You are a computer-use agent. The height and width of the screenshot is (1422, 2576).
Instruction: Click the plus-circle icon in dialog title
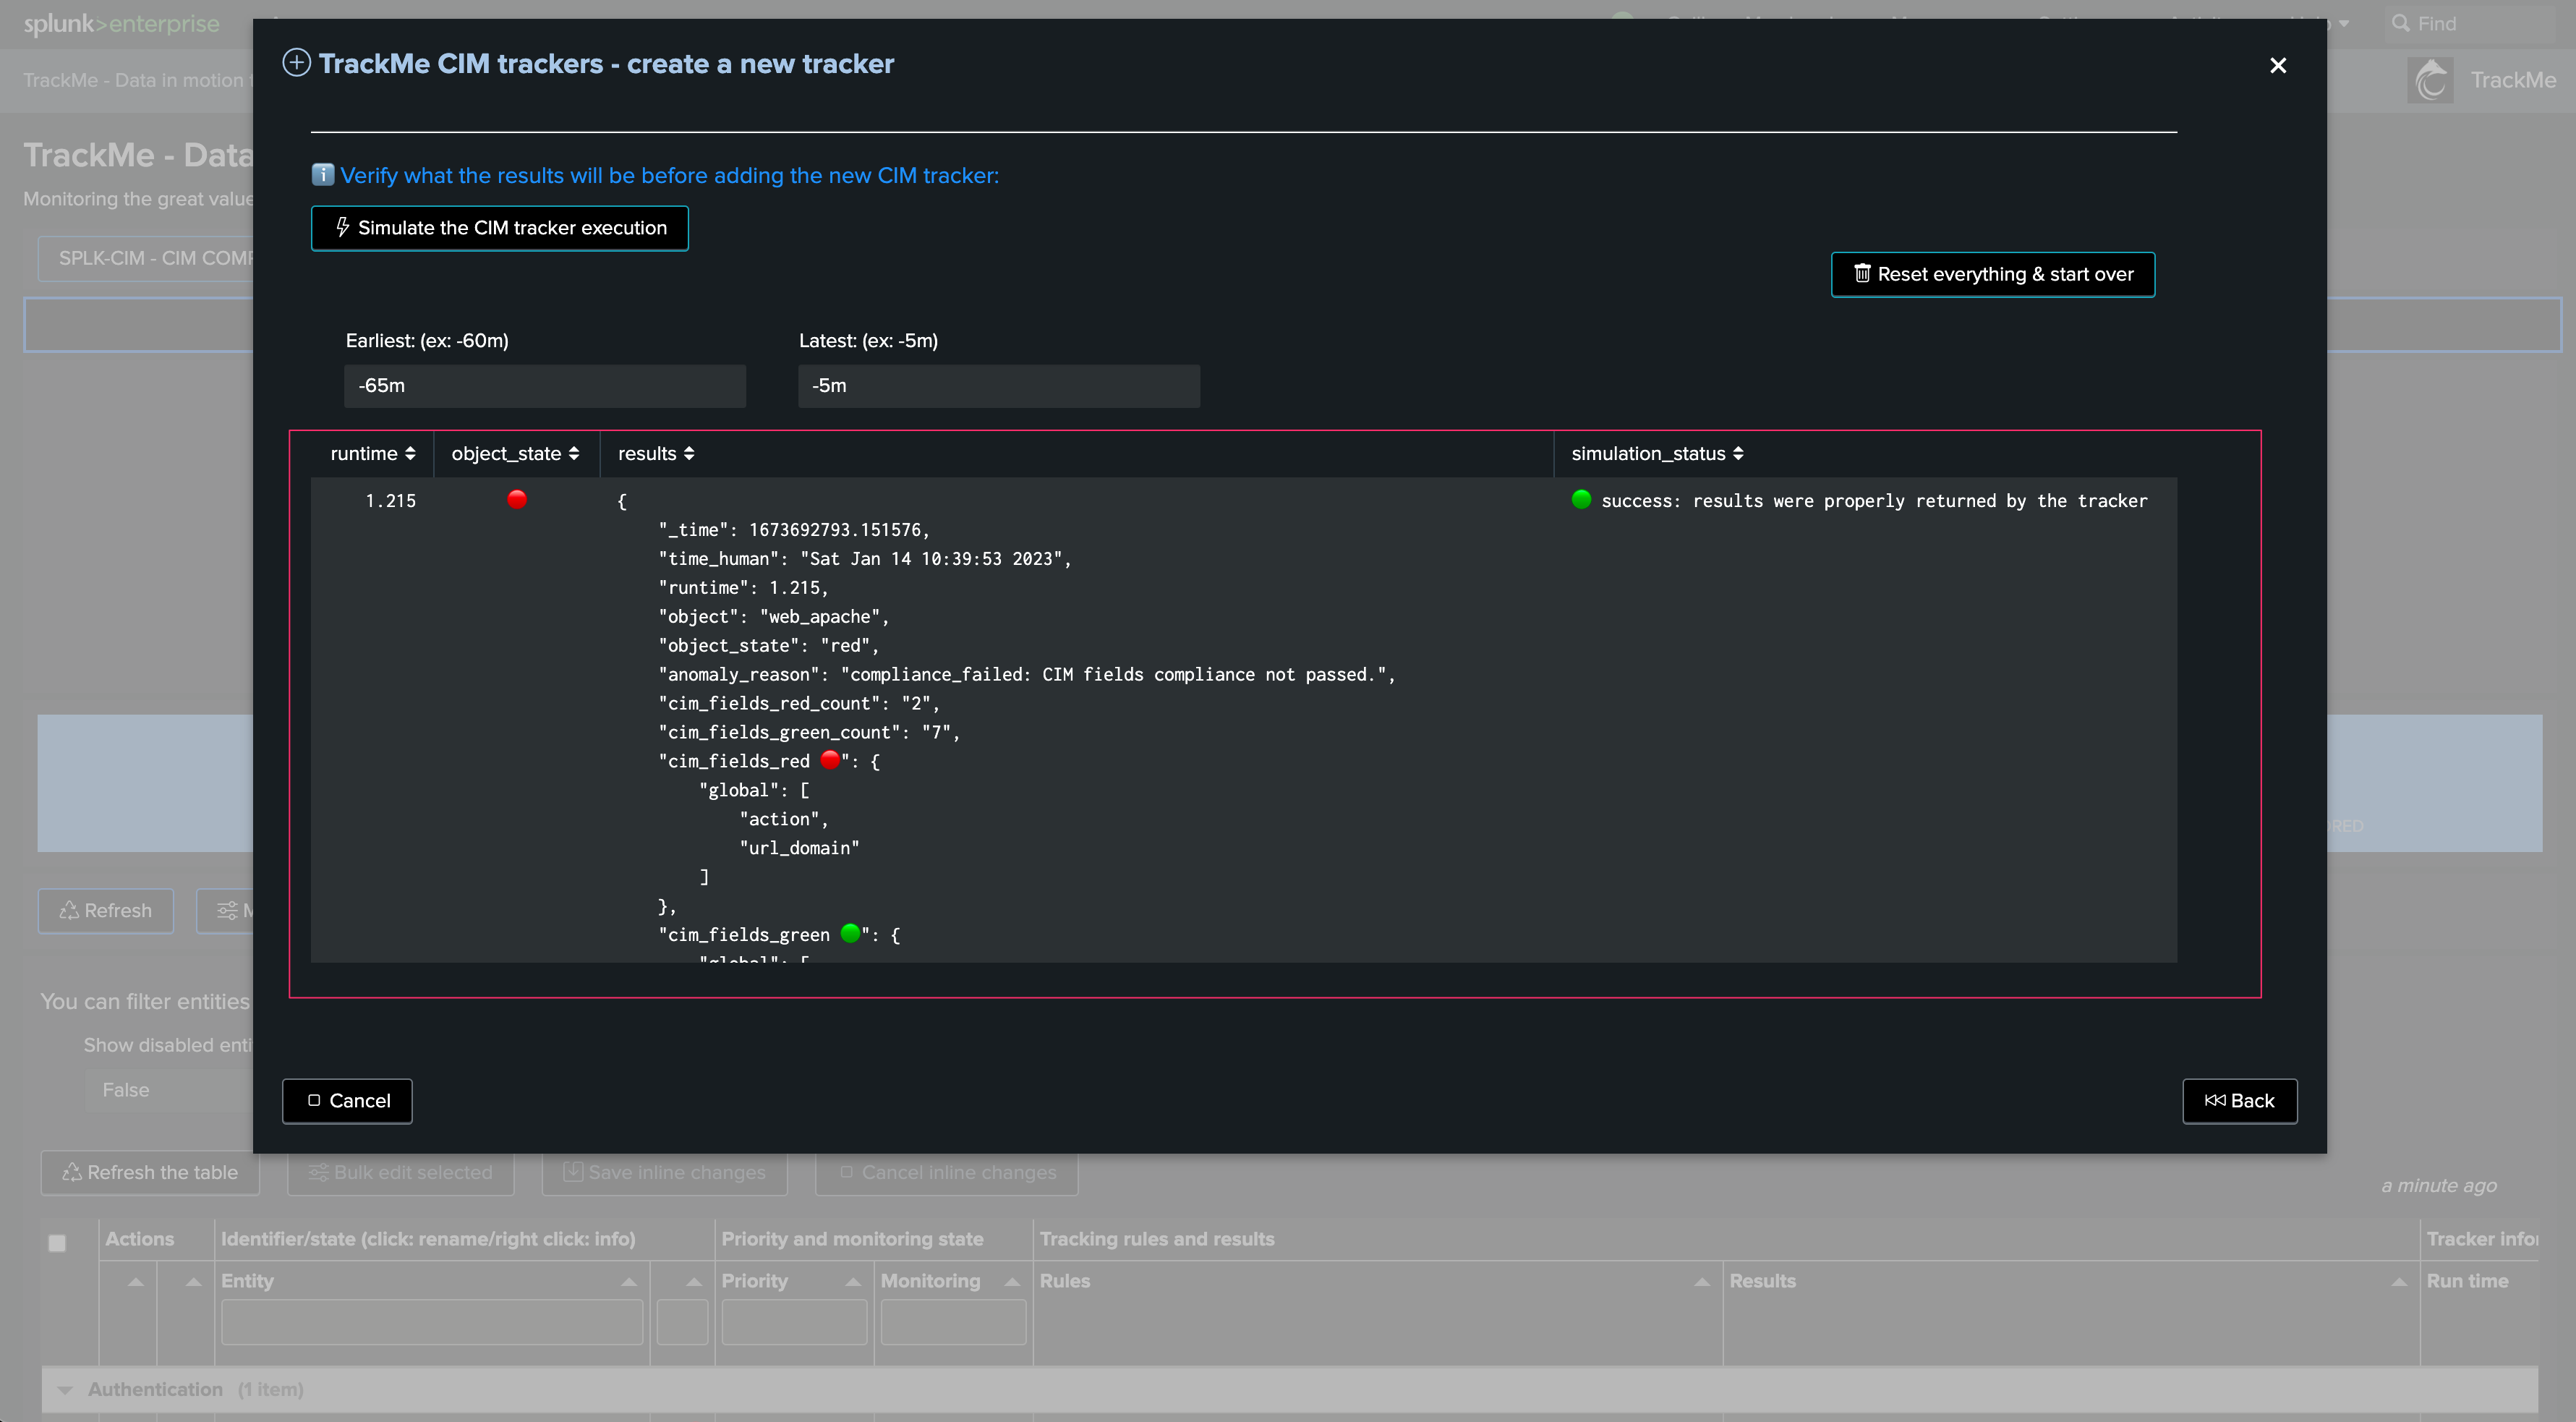(x=296, y=63)
